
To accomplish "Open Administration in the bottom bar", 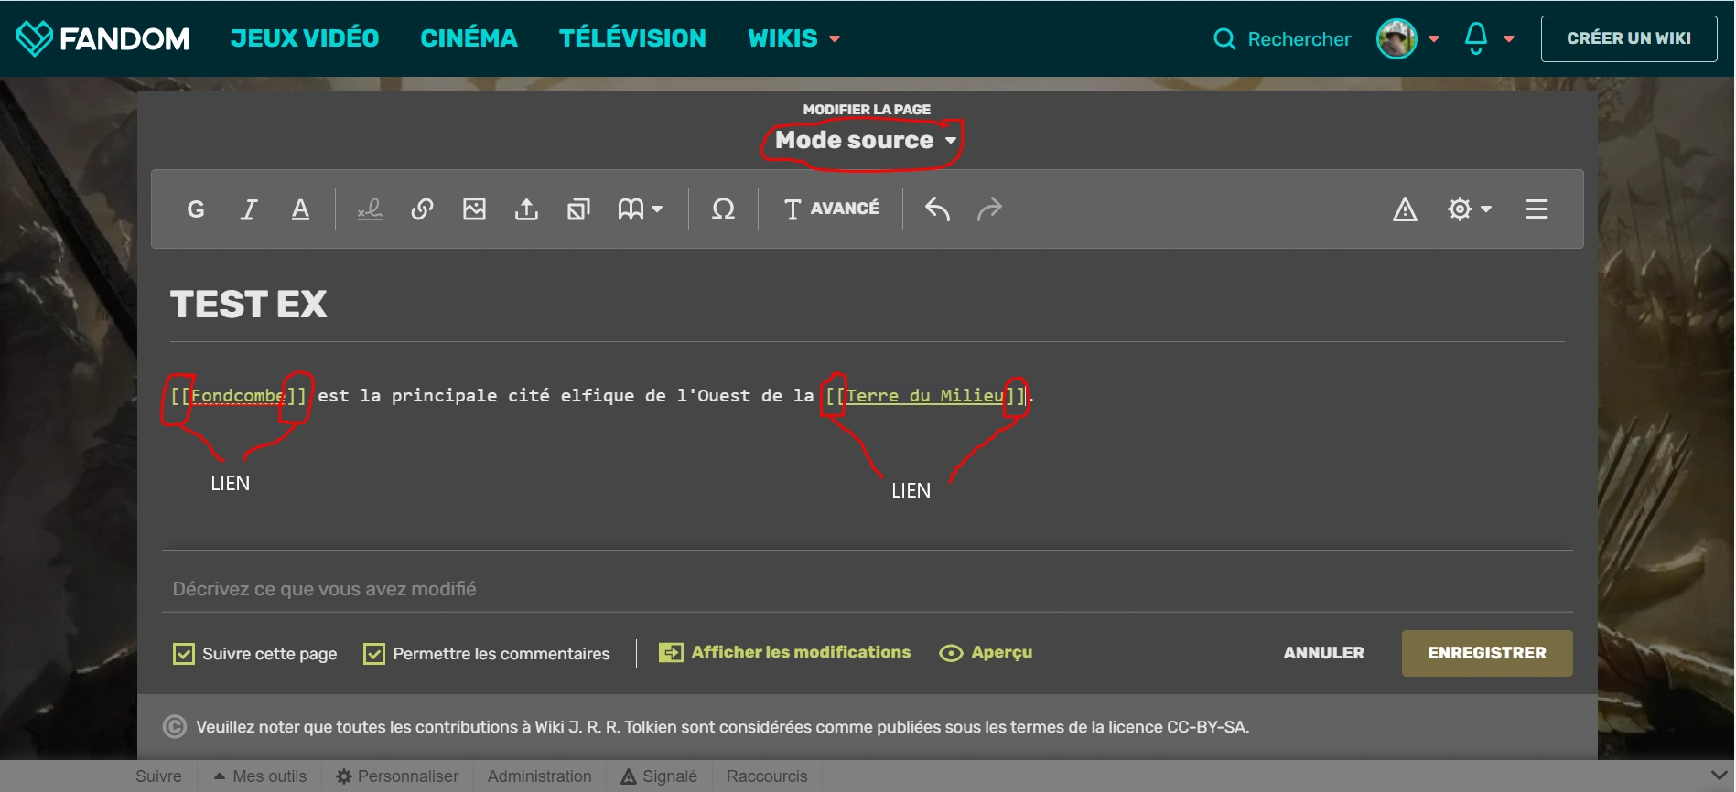I will [539, 776].
